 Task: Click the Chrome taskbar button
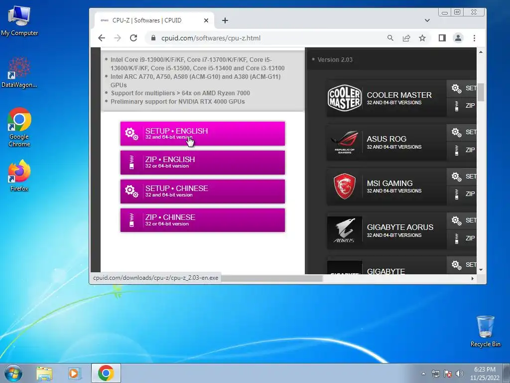[x=106, y=373]
